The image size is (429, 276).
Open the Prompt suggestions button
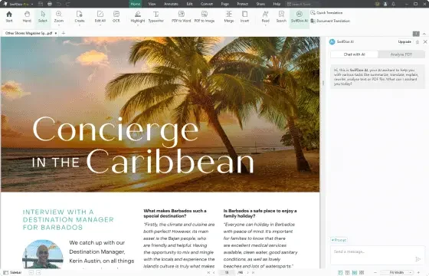(x=339, y=240)
